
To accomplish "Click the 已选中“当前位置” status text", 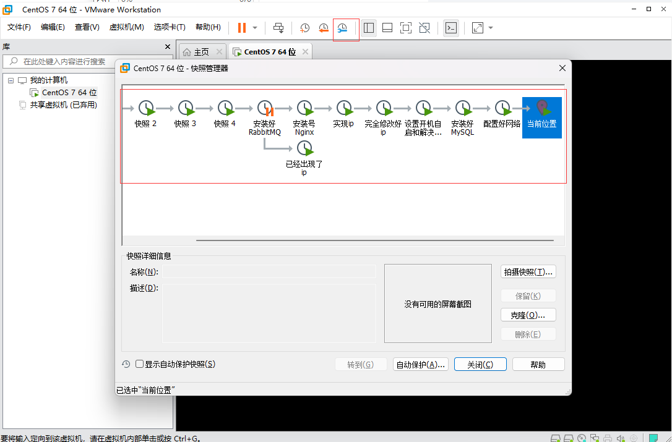I will [145, 390].
